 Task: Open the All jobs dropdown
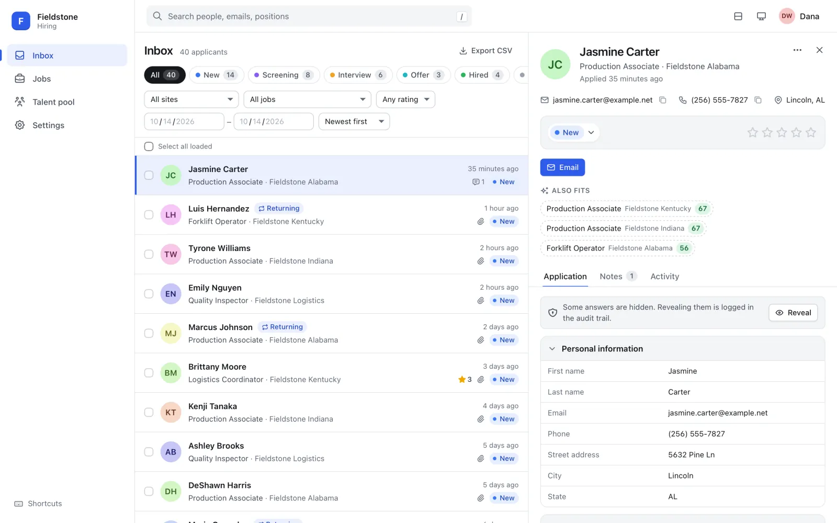click(307, 99)
